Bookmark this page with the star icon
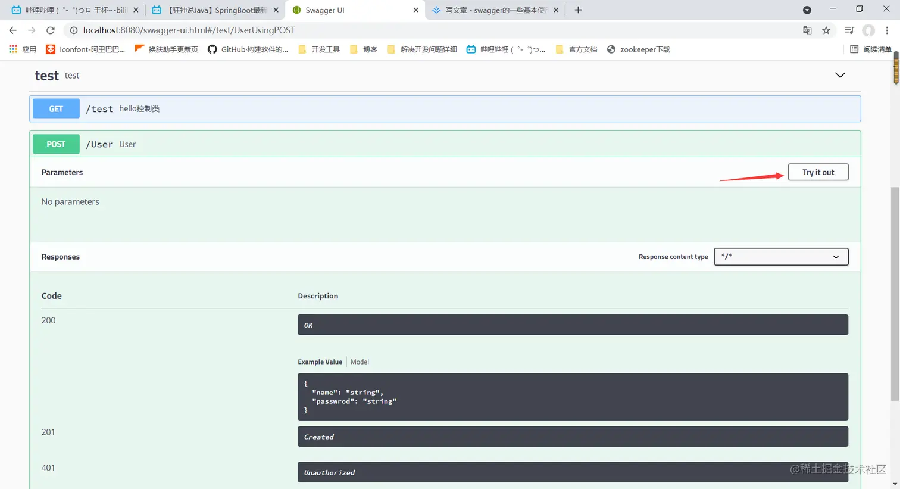This screenshot has height=489, width=900. tap(826, 30)
